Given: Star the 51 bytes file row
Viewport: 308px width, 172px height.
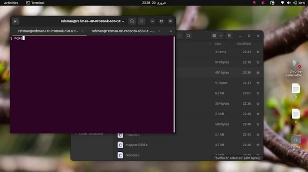Looking at the screenshot, I should click(x=258, y=83).
